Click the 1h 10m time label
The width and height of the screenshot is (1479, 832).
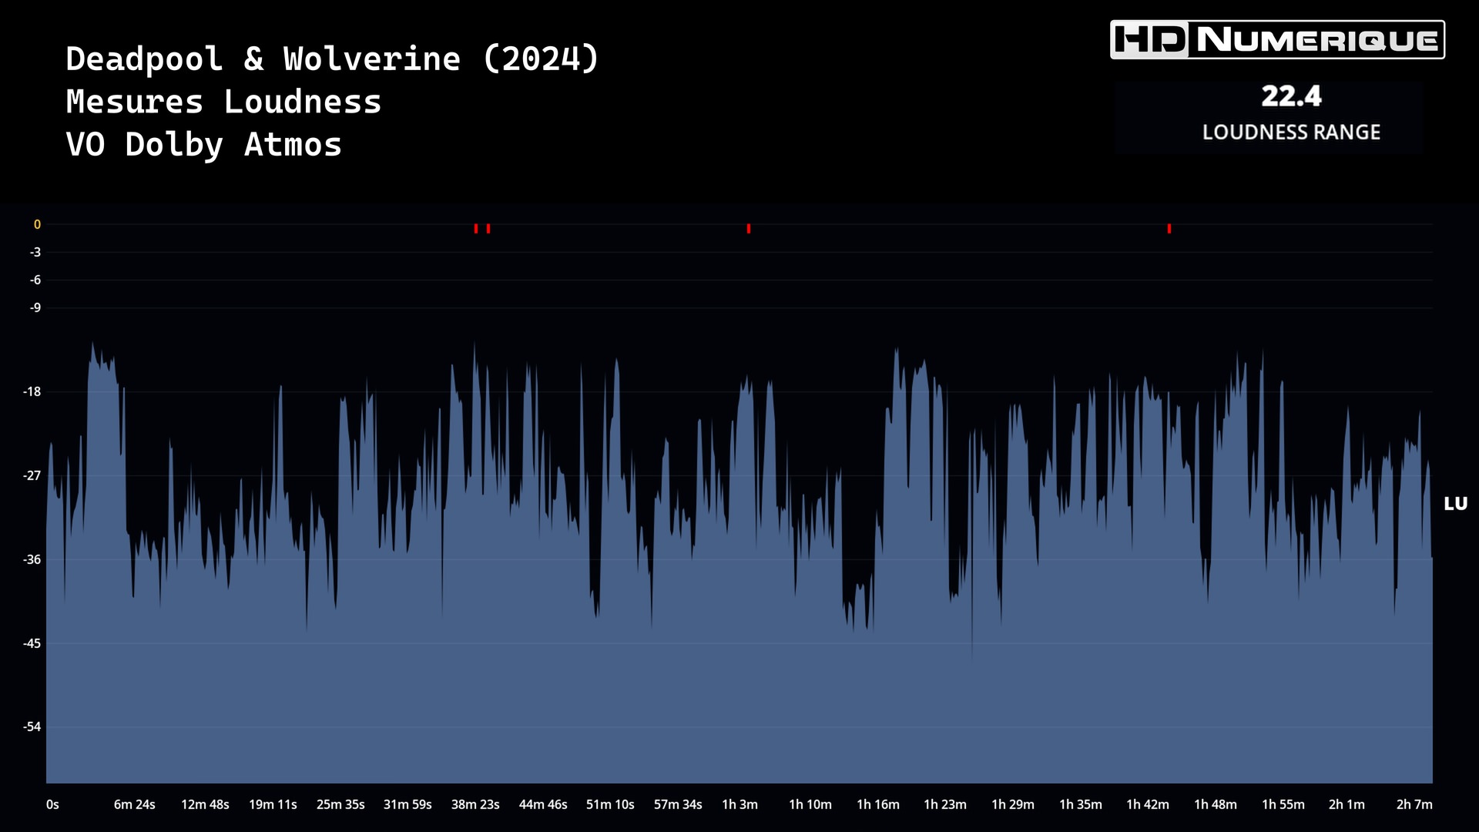click(x=810, y=804)
